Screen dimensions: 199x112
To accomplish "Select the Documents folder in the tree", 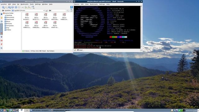I will pyautogui.click(x=9, y=17).
